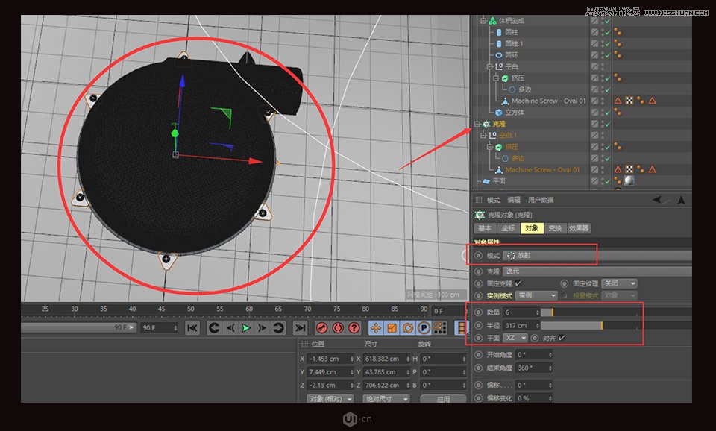The height and width of the screenshot is (431, 716).
Task: Select the Cloner (克隆) object icon
Action: [x=485, y=124]
